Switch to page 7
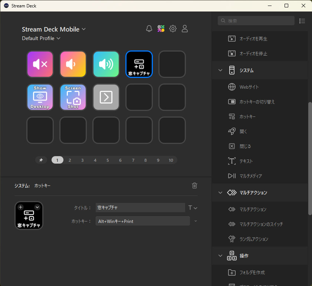This screenshot has height=286, width=312. [133, 160]
